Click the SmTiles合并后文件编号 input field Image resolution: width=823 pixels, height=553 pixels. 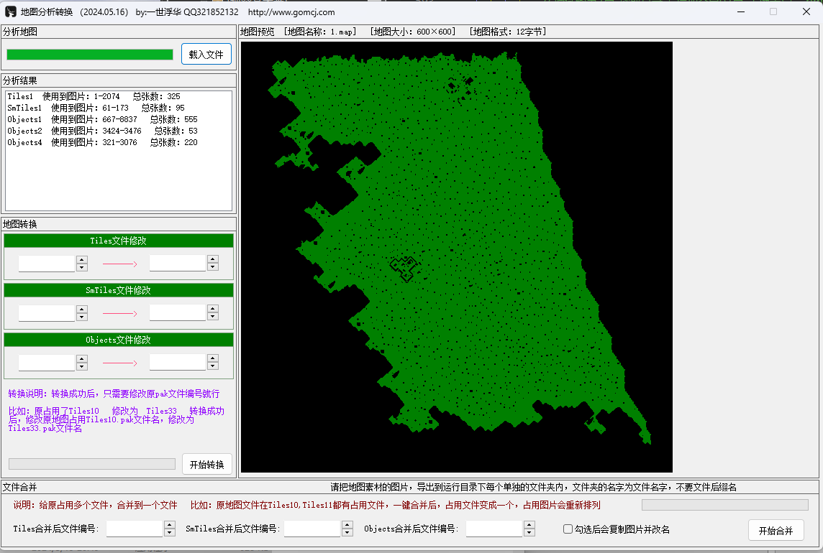coord(312,529)
